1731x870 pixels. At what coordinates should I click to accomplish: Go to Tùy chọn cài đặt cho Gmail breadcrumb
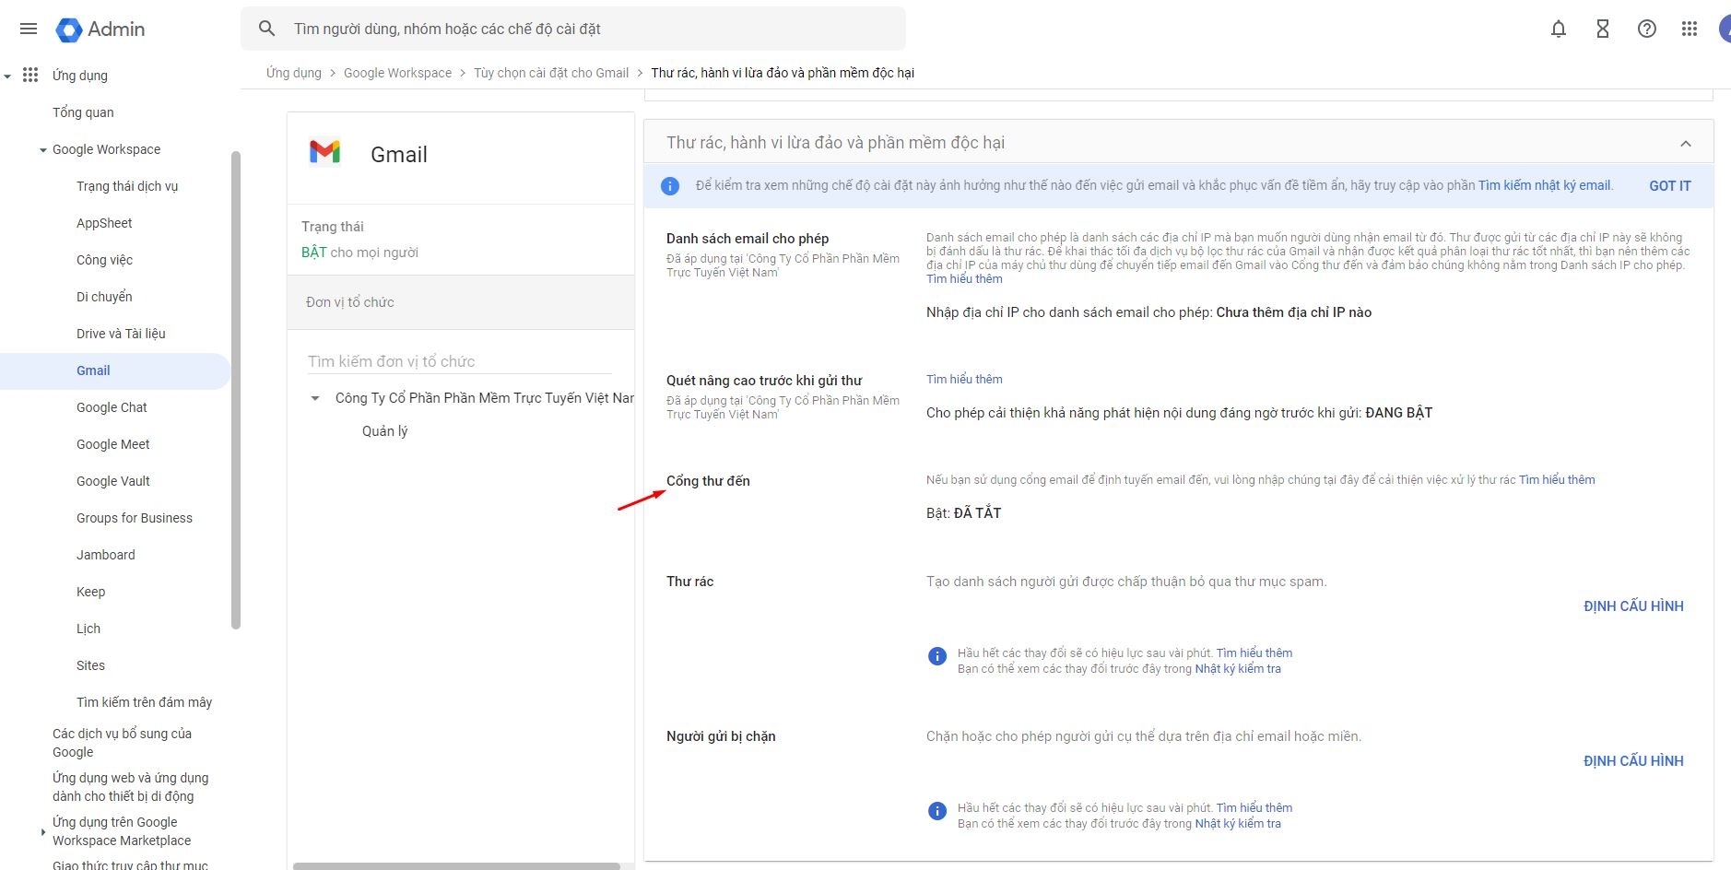click(551, 73)
